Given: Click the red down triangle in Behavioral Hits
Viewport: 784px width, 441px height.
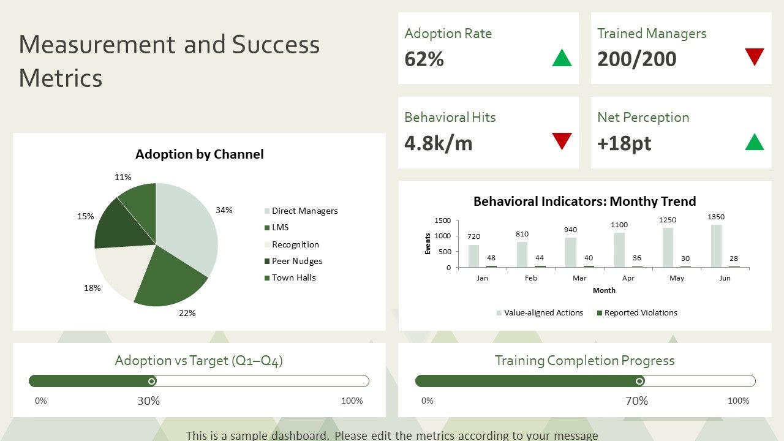Looking at the screenshot, I should 562,141.
